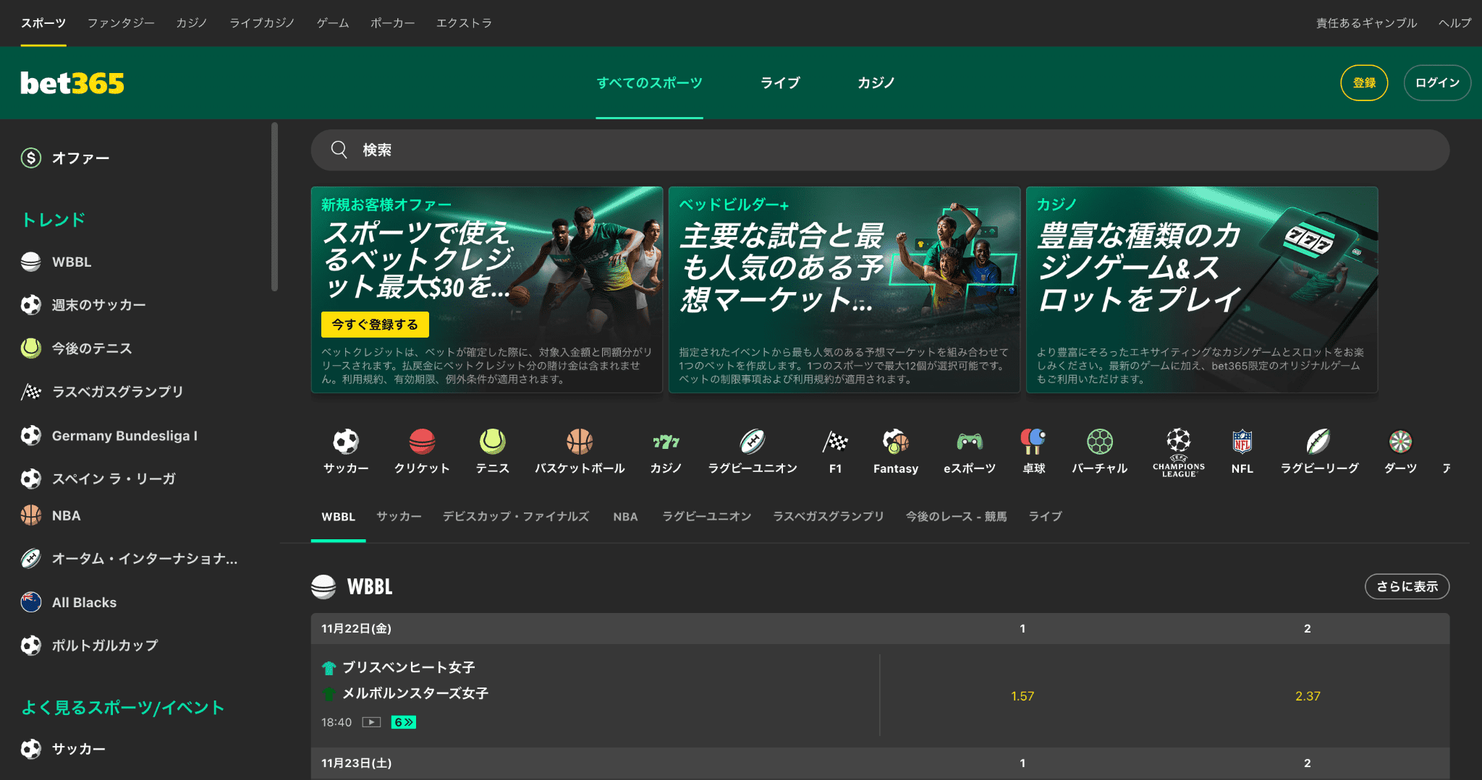Select the ラグビーリーグ rugby league icon
The width and height of the screenshot is (1482, 780).
[x=1319, y=441]
